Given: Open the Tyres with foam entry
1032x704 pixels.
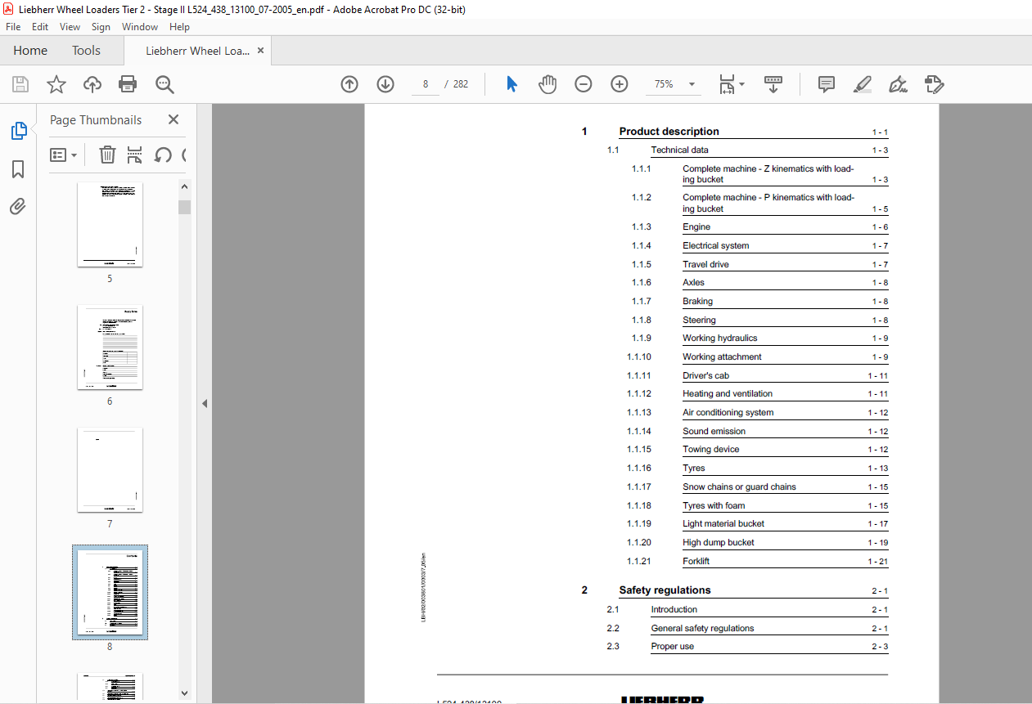Looking at the screenshot, I should click(x=714, y=506).
